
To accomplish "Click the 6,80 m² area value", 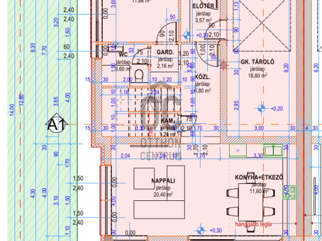I will [x=203, y=90].
